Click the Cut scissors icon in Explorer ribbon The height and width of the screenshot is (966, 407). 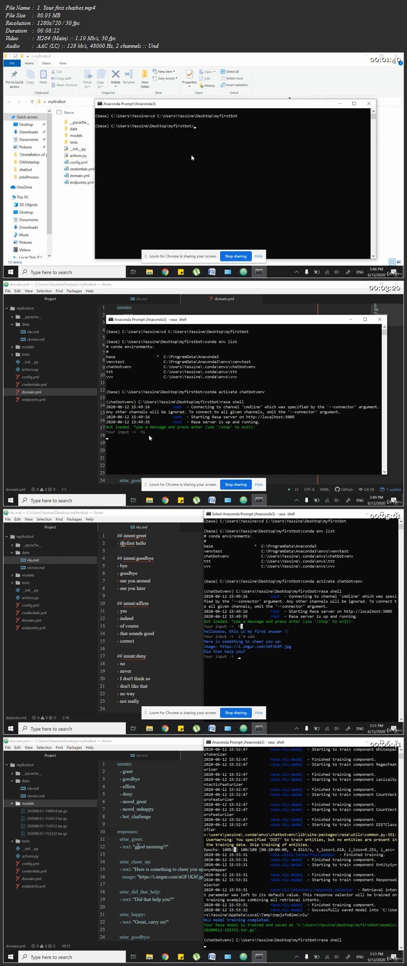pos(53,72)
